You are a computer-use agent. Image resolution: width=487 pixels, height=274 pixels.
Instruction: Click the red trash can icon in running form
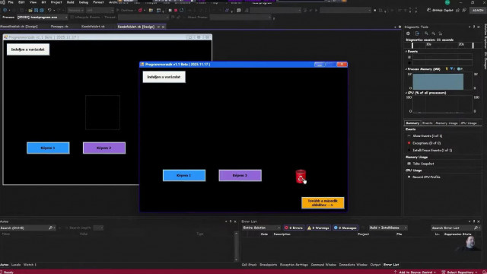pos(301,177)
